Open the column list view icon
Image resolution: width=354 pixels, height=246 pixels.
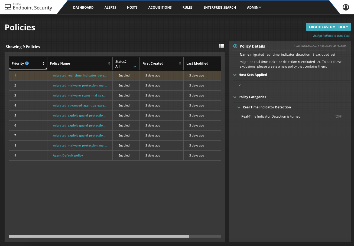click(x=222, y=46)
